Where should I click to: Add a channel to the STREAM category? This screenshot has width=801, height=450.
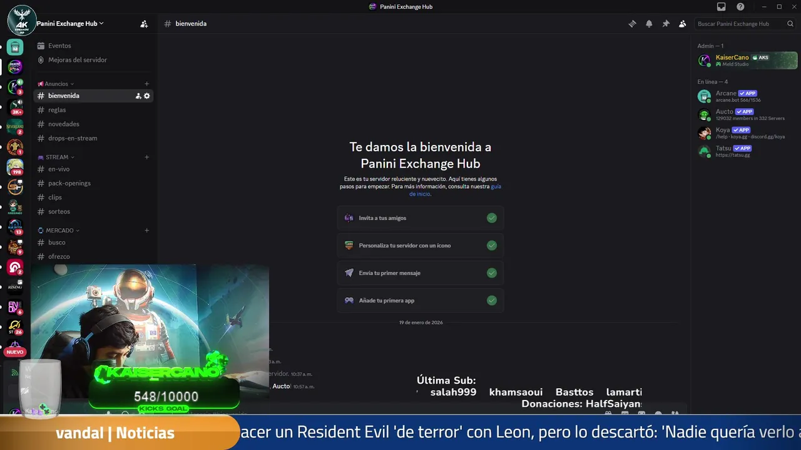pyautogui.click(x=146, y=157)
